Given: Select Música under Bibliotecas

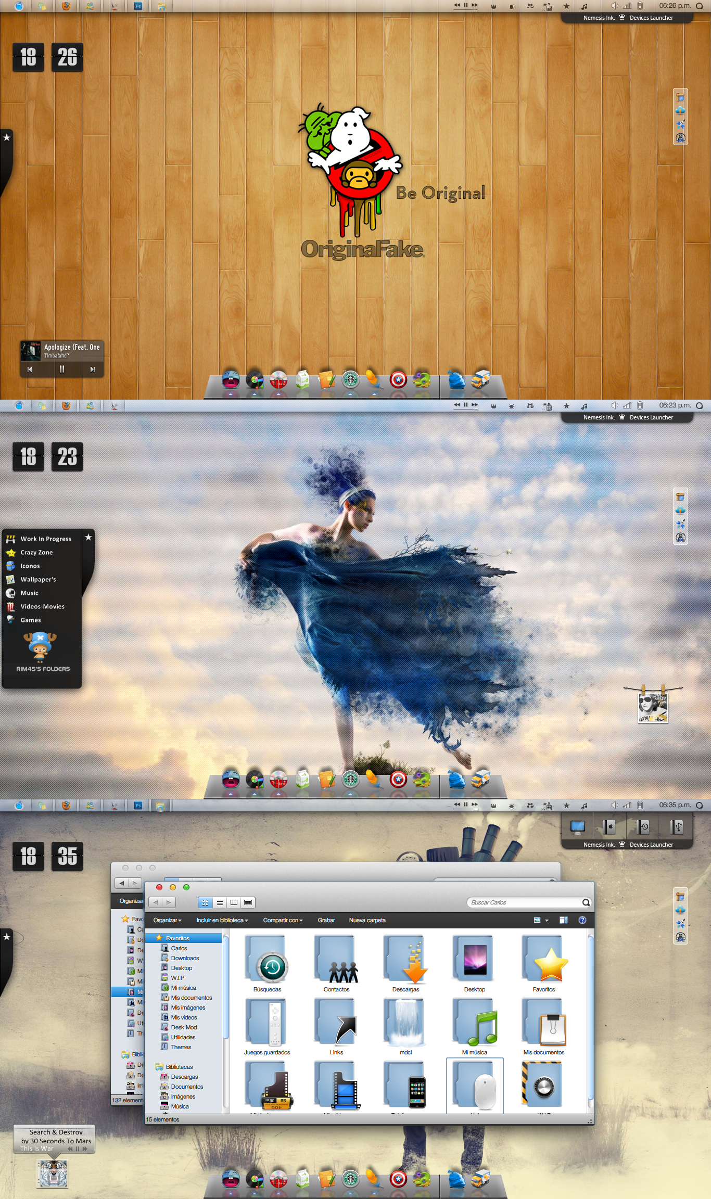Looking at the screenshot, I should (180, 1106).
